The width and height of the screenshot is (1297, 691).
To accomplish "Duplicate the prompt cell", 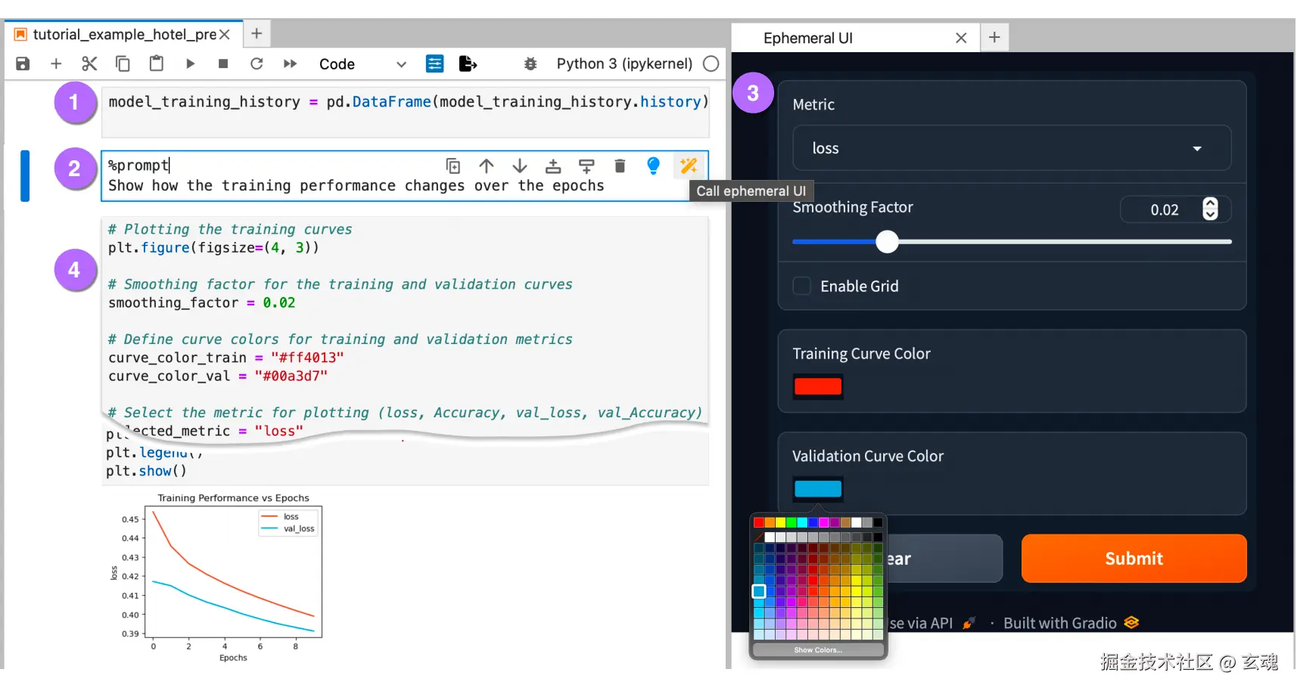I will [x=453, y=166].
